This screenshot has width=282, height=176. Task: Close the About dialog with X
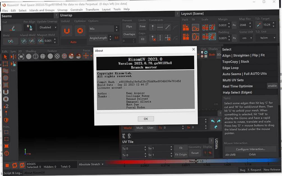click(x=193, y=49)
